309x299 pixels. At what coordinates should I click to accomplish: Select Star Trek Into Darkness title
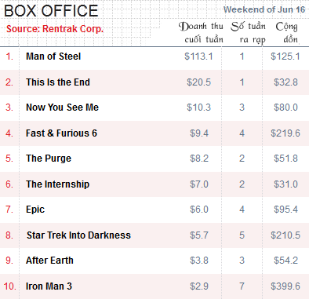click(x=78, y=235)
